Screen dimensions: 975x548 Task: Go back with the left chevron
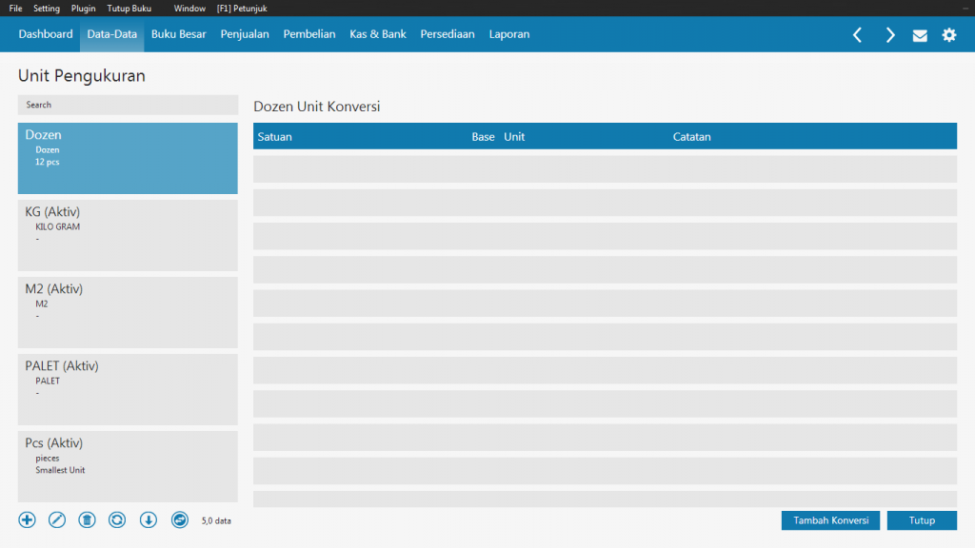tap(857, 35)
